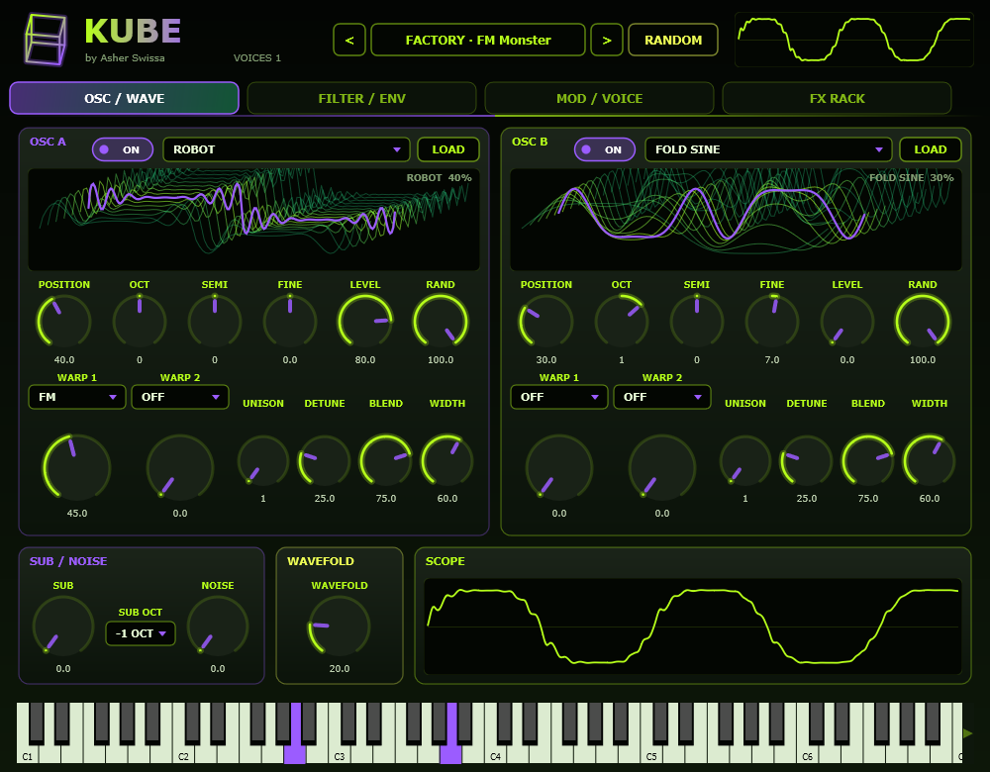Click the SUB level knob
Viewport: 990px width, 772px height.
coord(63,627)
